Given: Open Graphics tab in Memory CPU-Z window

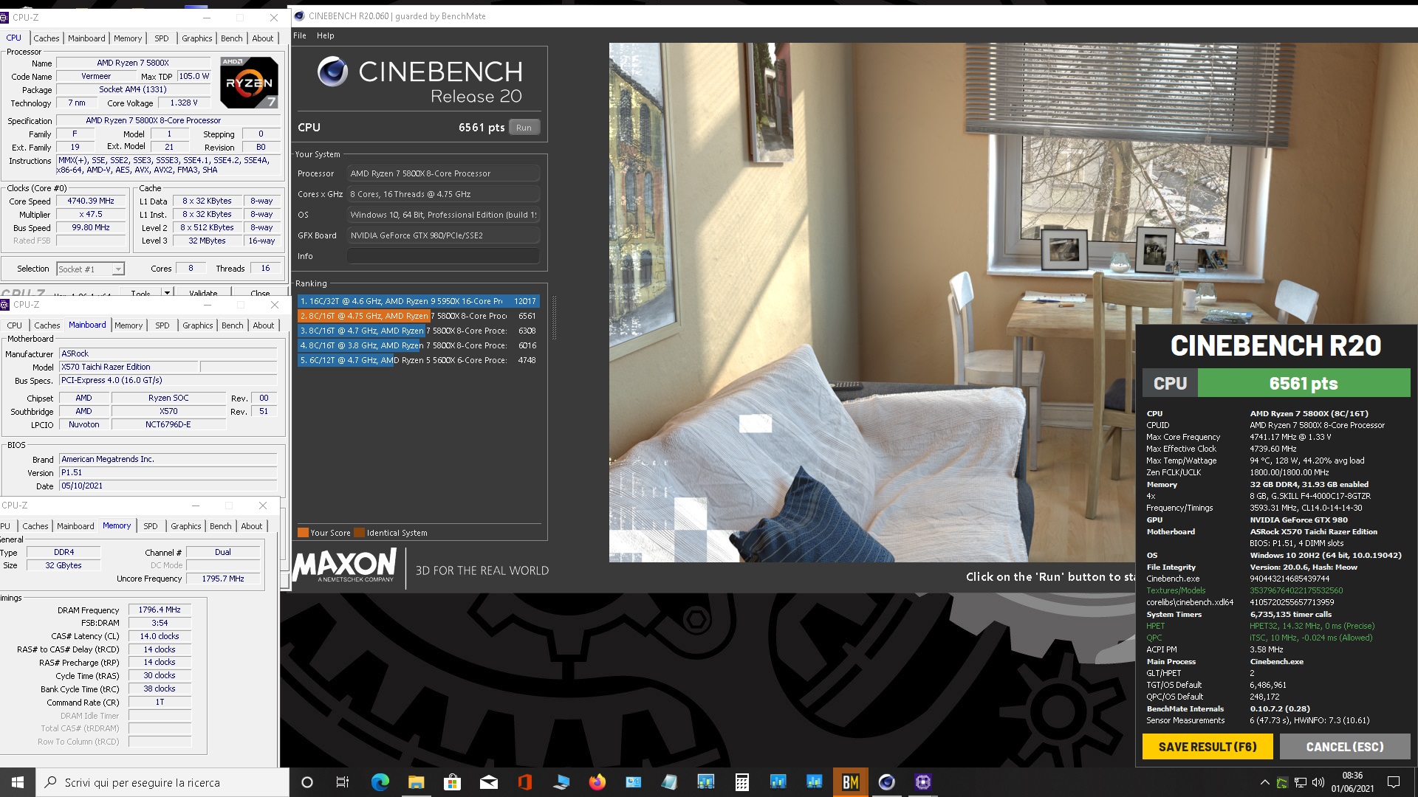Looking at the screenshot, I should [186, 526].
